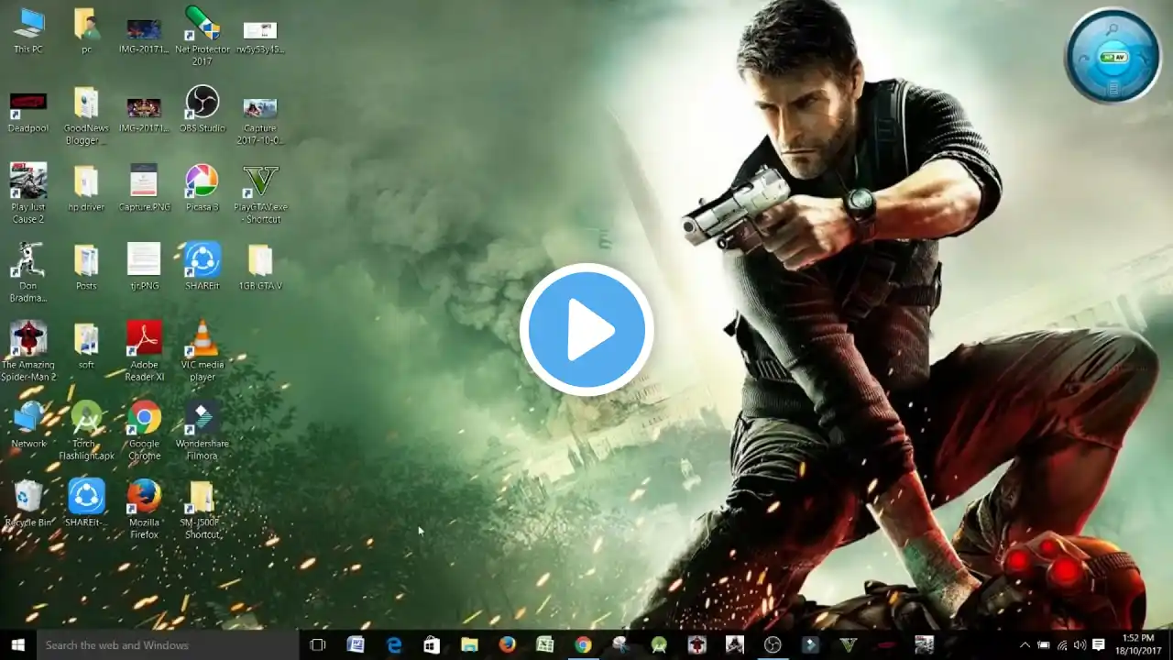
Task: Select the This PC desktop icon
Action: [x=28, y=25]
